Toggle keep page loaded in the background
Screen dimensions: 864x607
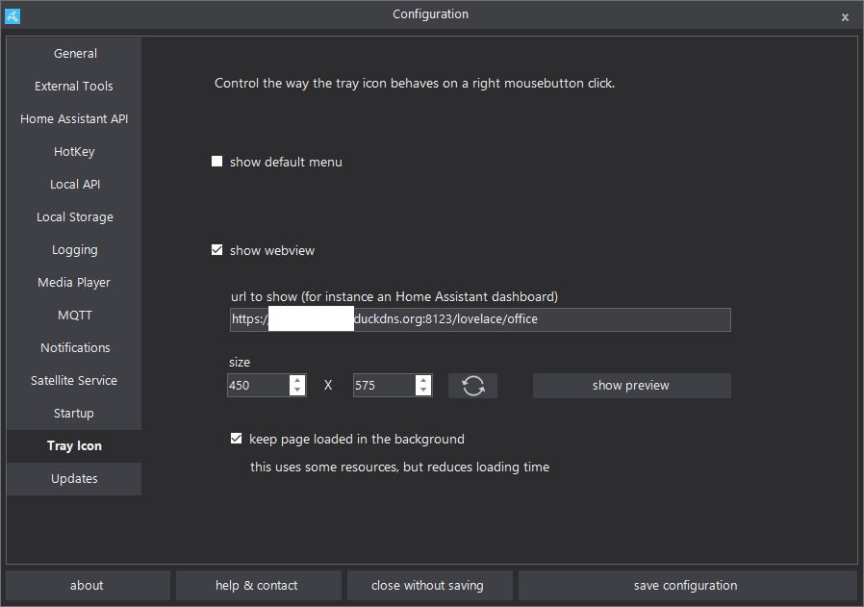[x=237, y=439]
